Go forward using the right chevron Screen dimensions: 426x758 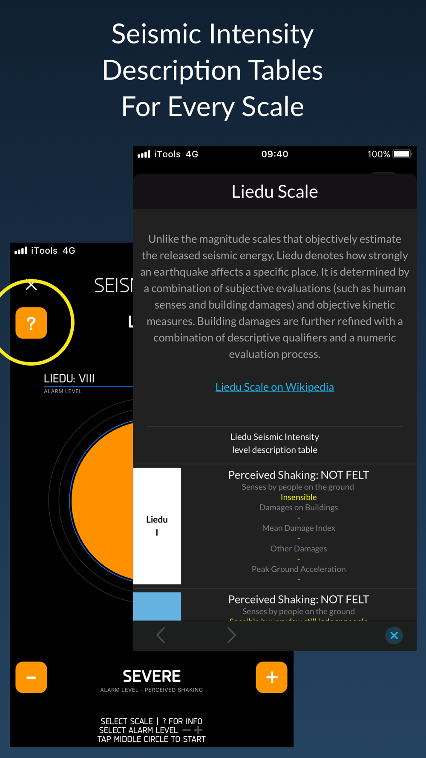(x=231, y=635)
